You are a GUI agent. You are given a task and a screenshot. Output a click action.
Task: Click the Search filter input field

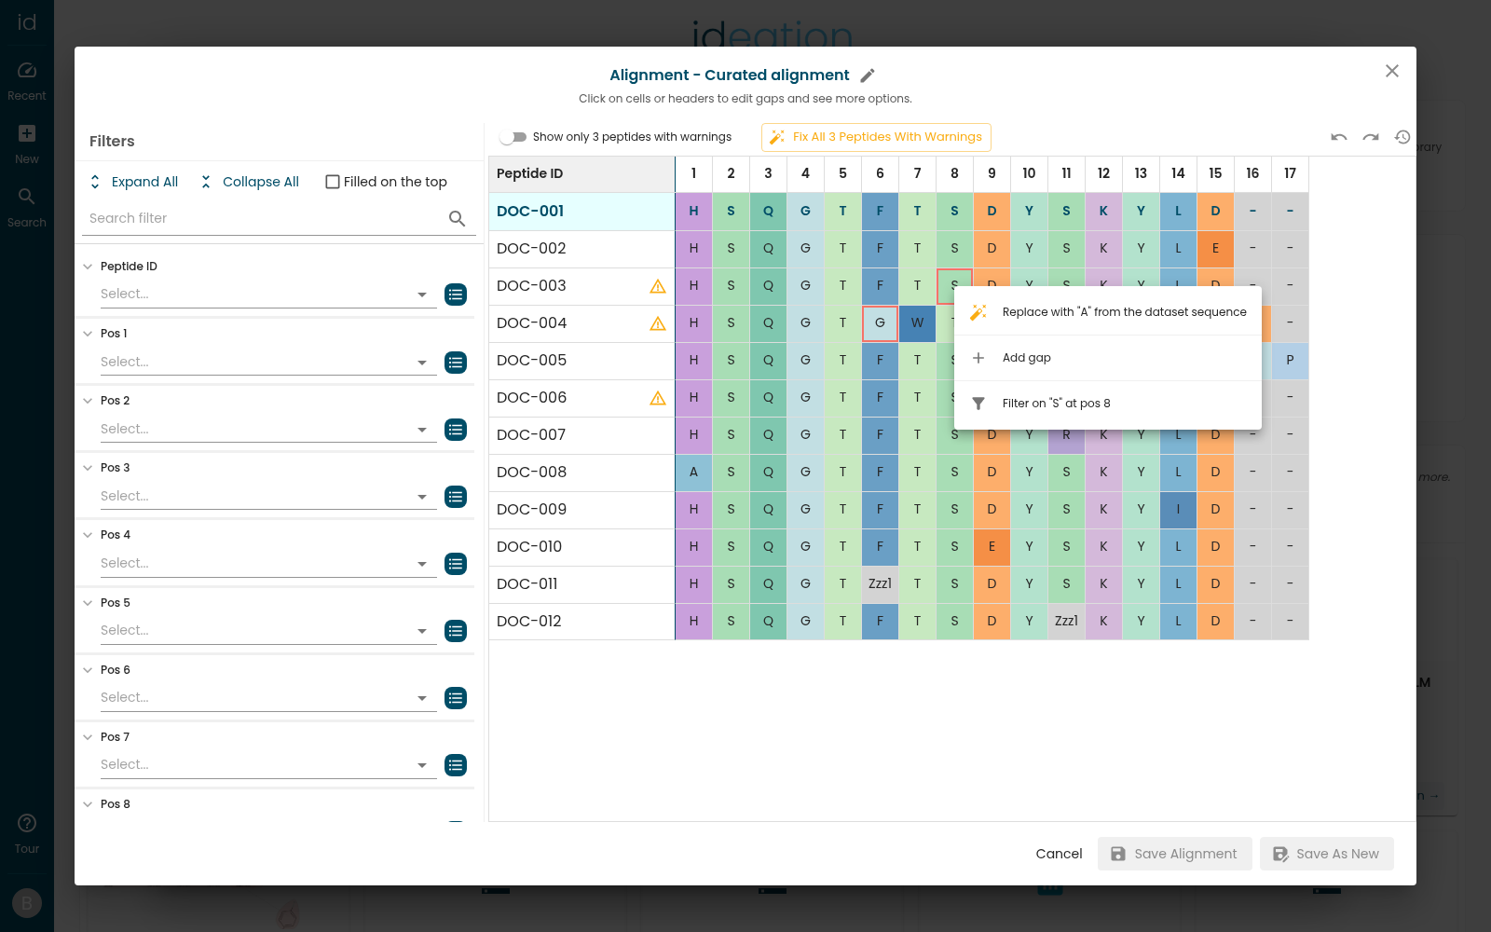coord(266,218)
